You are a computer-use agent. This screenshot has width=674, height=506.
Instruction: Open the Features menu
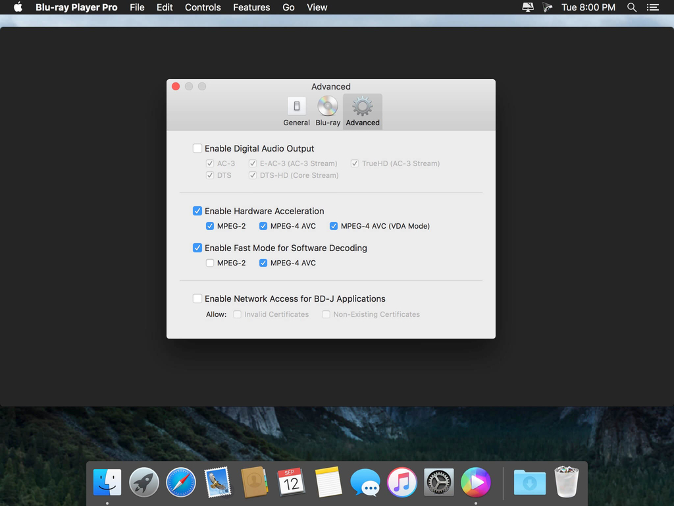(x=251, y=7)
